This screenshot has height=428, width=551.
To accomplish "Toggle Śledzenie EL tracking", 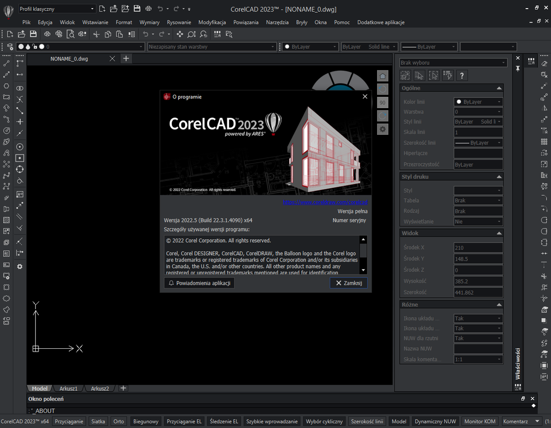I will (x=224, y=422).
